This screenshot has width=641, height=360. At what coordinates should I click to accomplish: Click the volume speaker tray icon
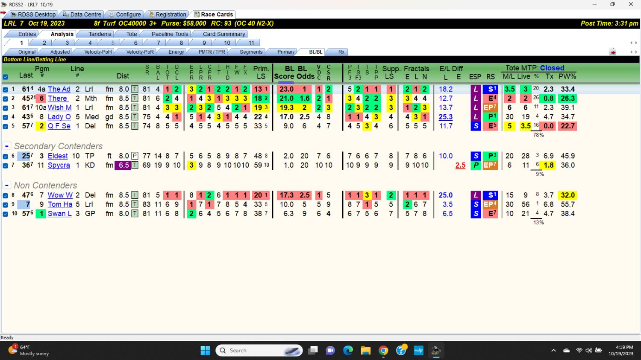point(589,351)
